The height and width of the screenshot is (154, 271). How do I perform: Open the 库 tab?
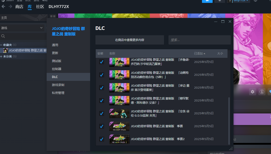(30, 7)
